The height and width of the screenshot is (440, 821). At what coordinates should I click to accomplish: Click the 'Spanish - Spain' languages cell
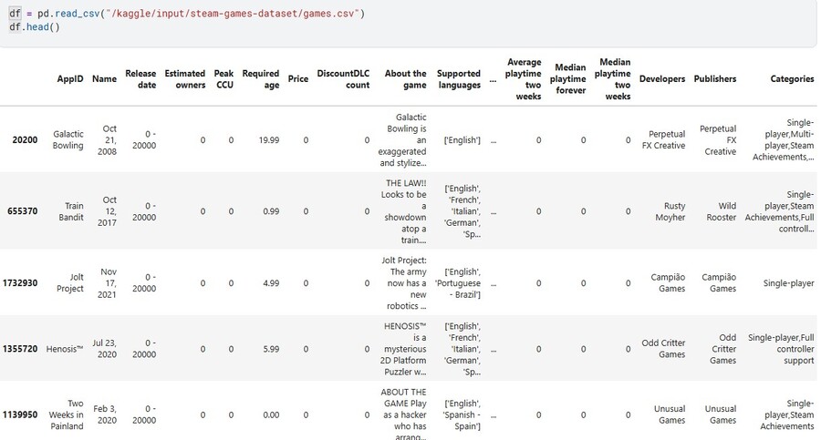(x=462, y=414)
